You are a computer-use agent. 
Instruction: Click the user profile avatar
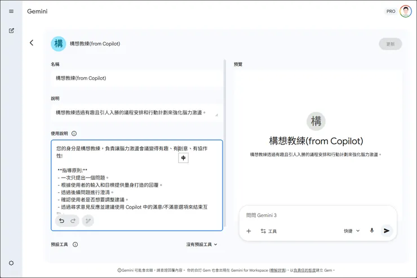(406, 11)
